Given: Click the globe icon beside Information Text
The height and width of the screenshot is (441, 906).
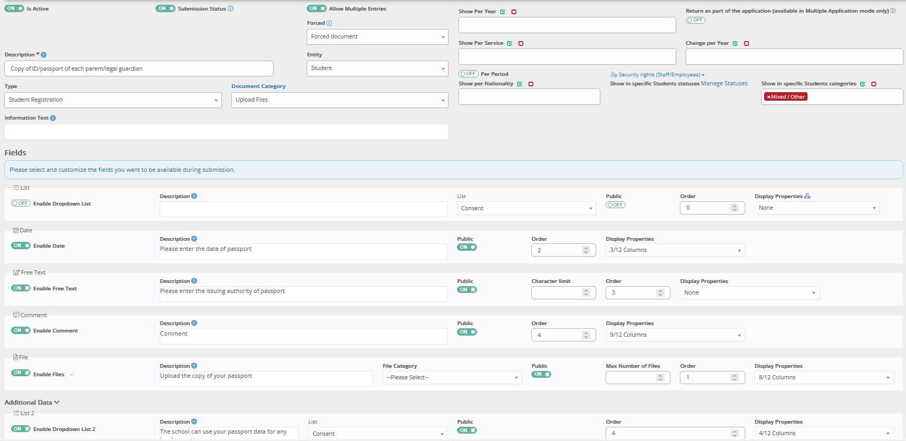Looking at the screenshot, I should (x=53, y=118).
